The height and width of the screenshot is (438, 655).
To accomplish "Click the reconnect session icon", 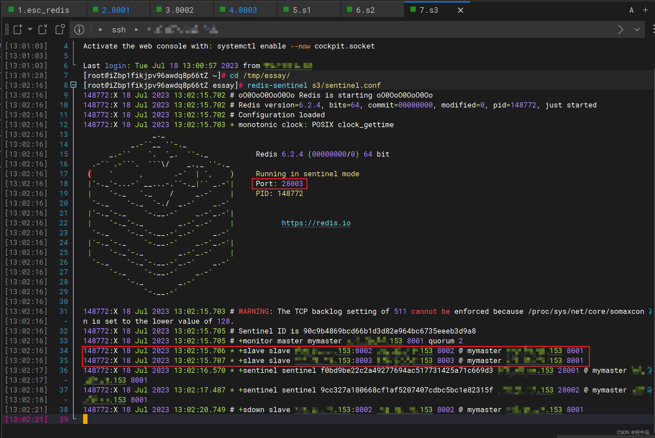I will (60, 29).
